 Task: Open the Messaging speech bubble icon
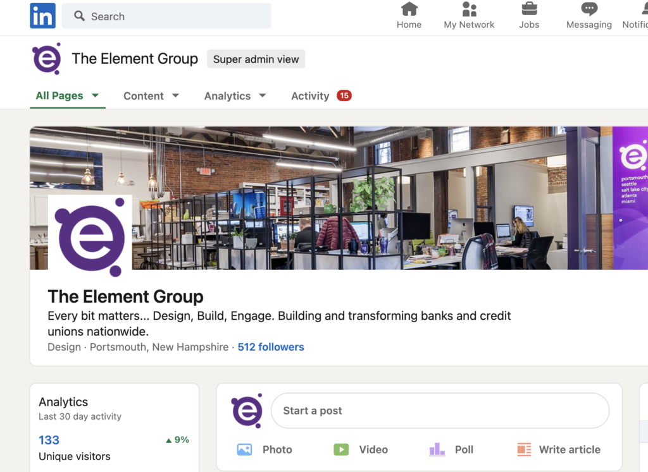point(589,9)
